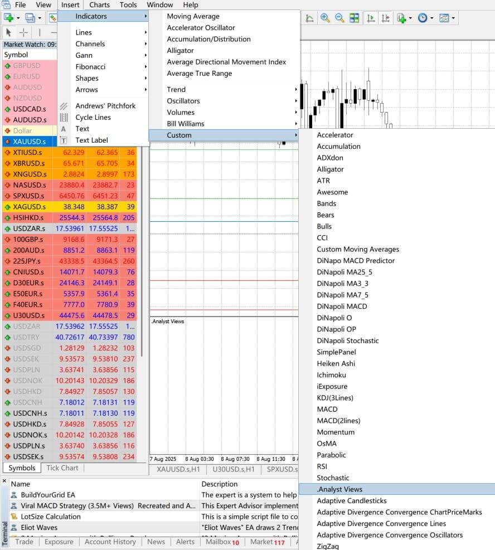Screen dimensions: 495x550
Task: Select Heiken Ashi custom indicator
Action: pyautogui.click(x=336, y=363)
